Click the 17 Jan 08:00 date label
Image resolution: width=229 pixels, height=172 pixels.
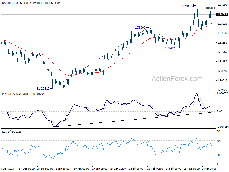tap(100, 169)
